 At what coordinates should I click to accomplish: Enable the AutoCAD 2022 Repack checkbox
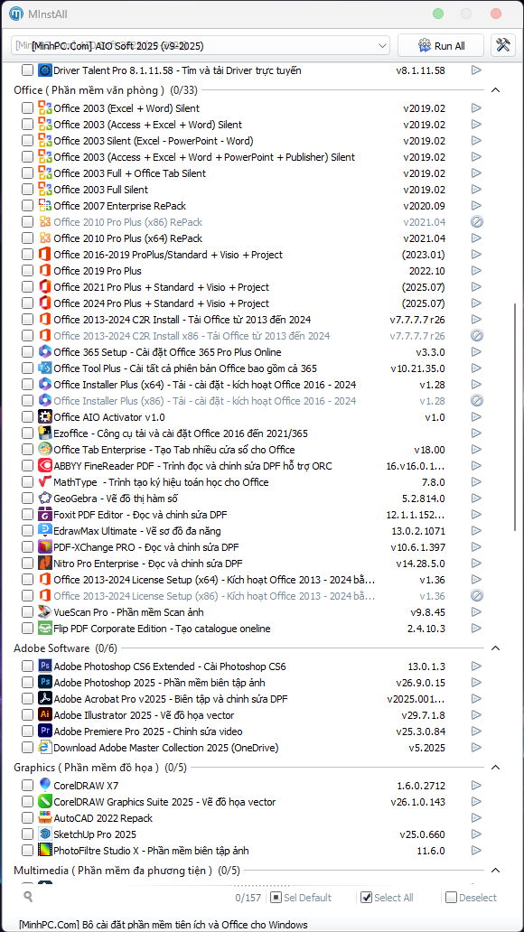[x=27, y=818]
